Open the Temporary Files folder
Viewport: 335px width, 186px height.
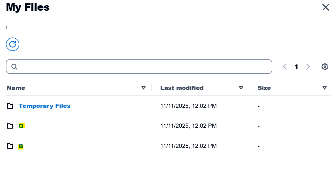click(x=45, y=106)
